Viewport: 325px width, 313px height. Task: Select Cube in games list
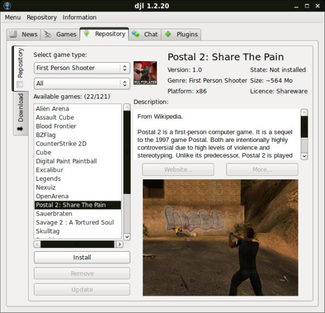[x=77, y=152]
